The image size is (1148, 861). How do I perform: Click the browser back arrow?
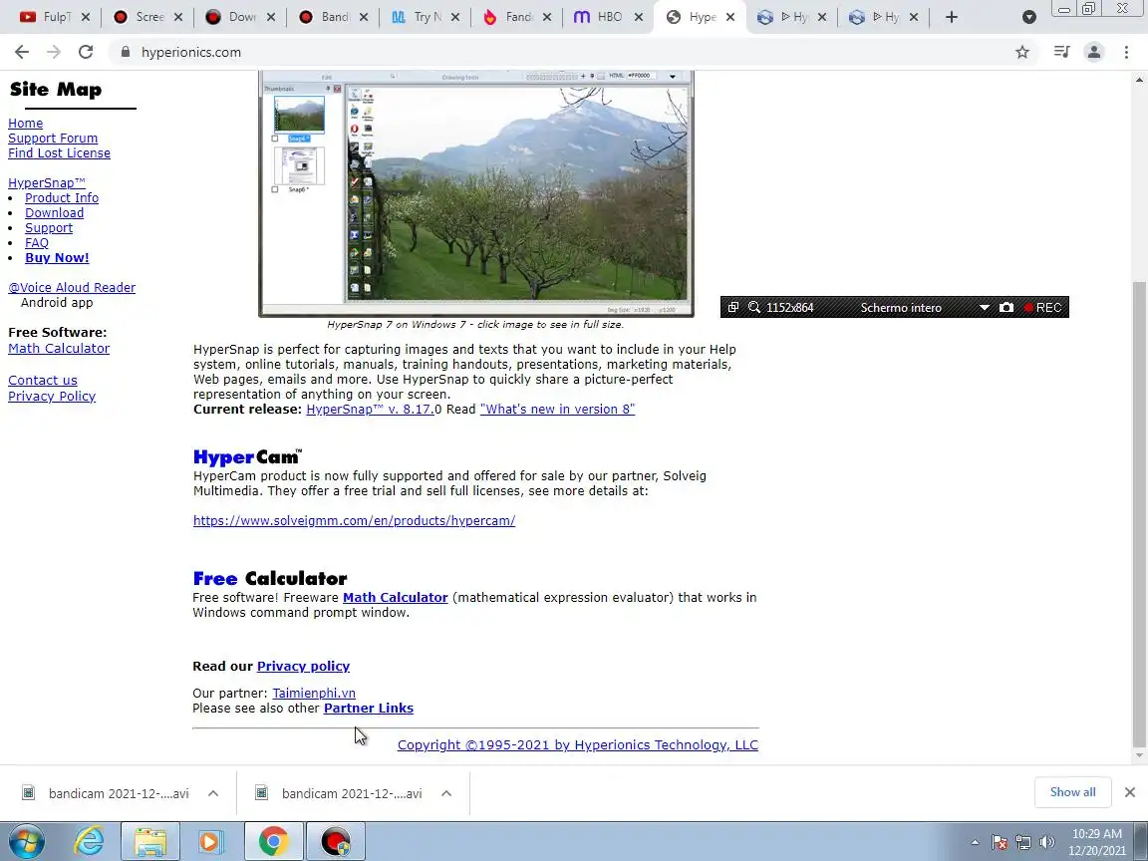click(22, 52)
